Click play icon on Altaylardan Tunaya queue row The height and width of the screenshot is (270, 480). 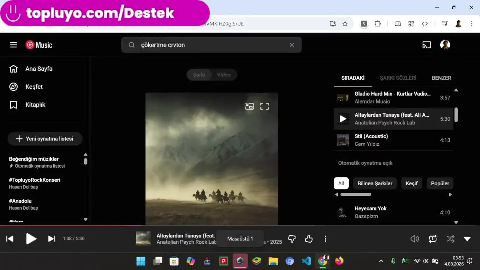click(343, 119)
